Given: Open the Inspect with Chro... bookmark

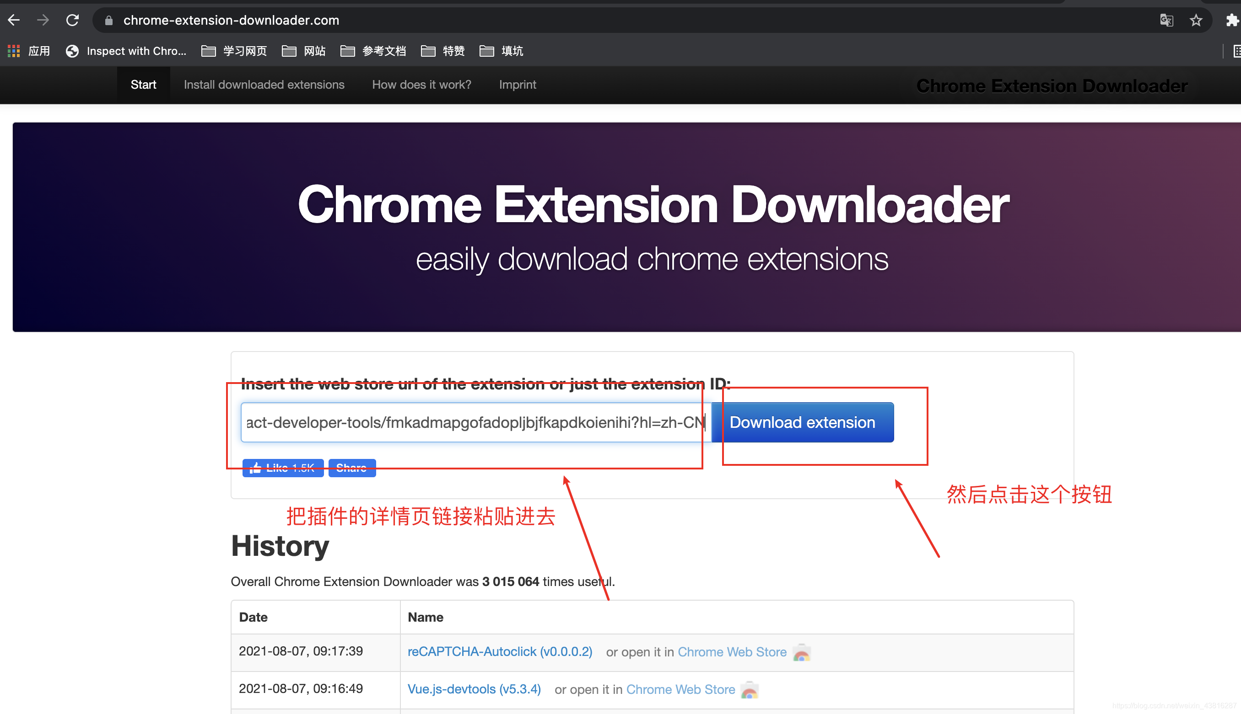Looking at the screenshot, I should point(126,51).
